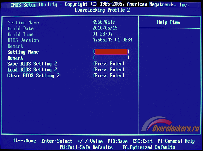This screenshot has height=151, width=203.
Task: Select the Load BIOS Setting 2 label
Action: [32, 70]
